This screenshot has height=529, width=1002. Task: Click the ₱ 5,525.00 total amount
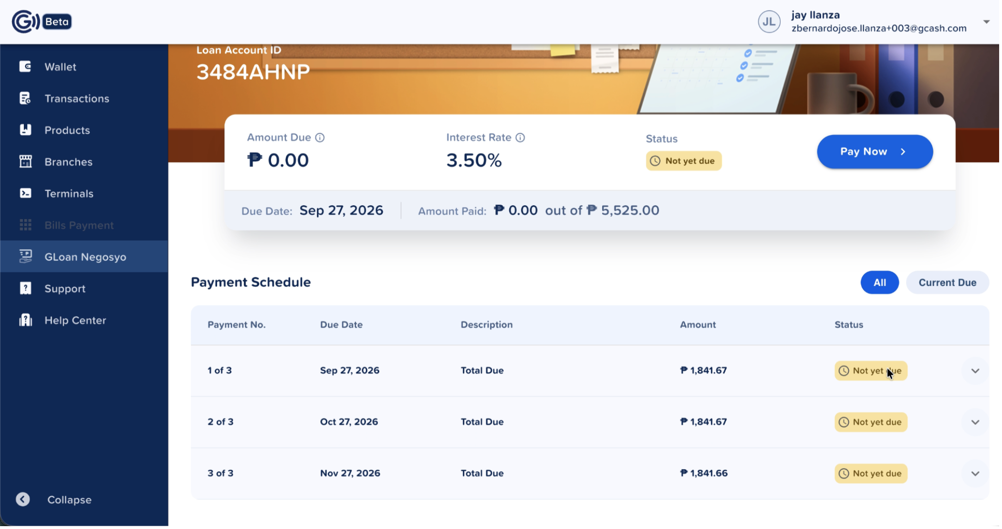click(x=623, y=211)
